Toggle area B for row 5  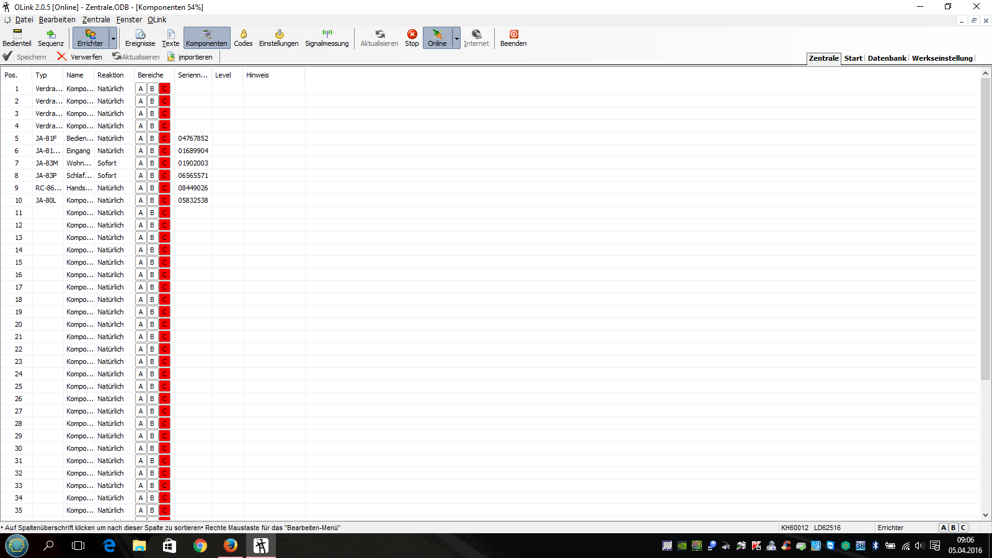click(x=152, y=138)
